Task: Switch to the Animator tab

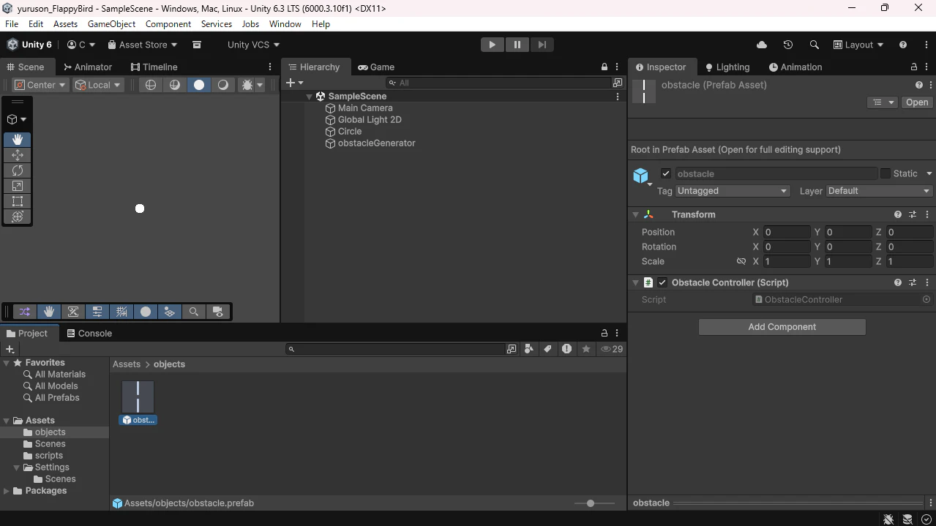Action: [x=87, y=67]
